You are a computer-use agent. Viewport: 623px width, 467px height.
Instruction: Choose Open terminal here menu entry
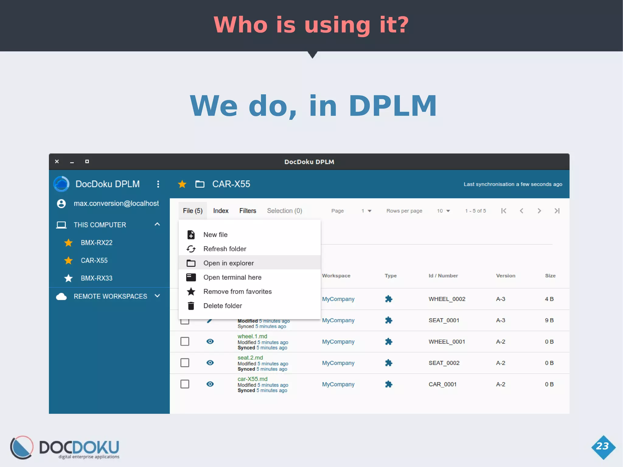tap(249, 277)
